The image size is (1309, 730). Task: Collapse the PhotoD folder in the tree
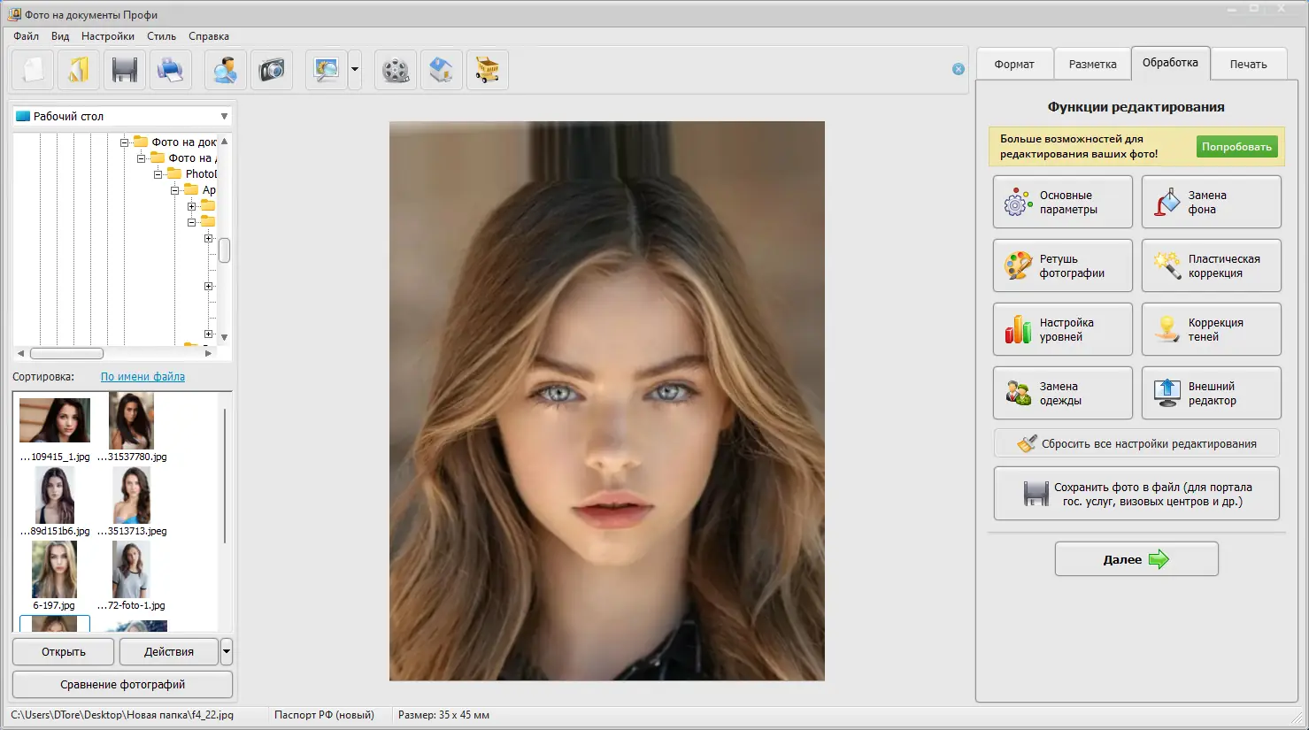click(x=158, y=174)
